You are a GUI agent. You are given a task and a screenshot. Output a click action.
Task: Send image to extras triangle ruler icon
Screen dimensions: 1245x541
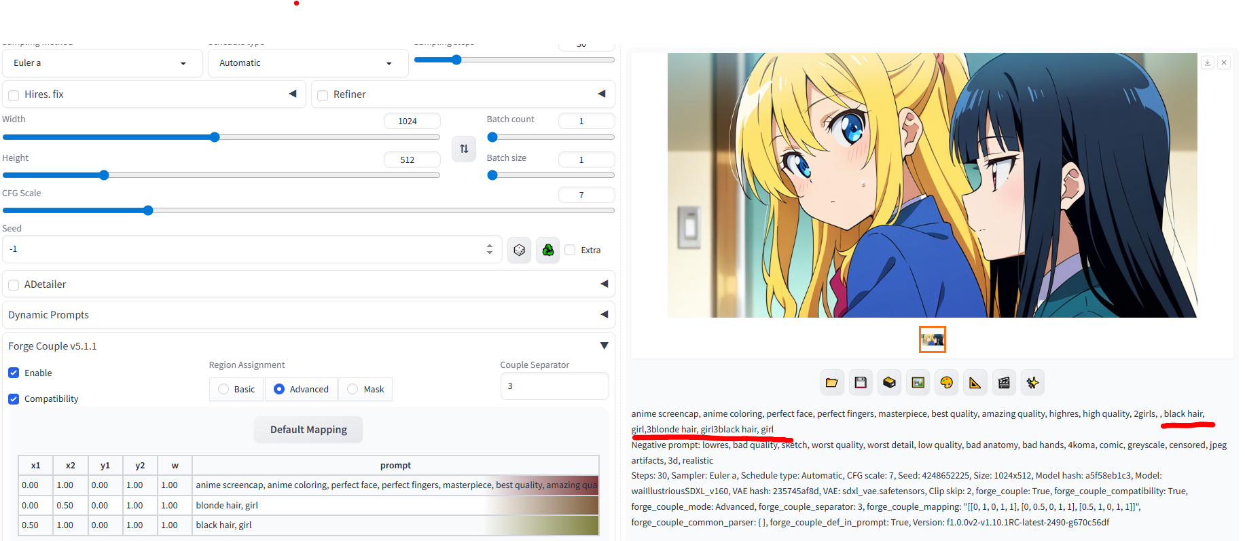pos(975,383)
